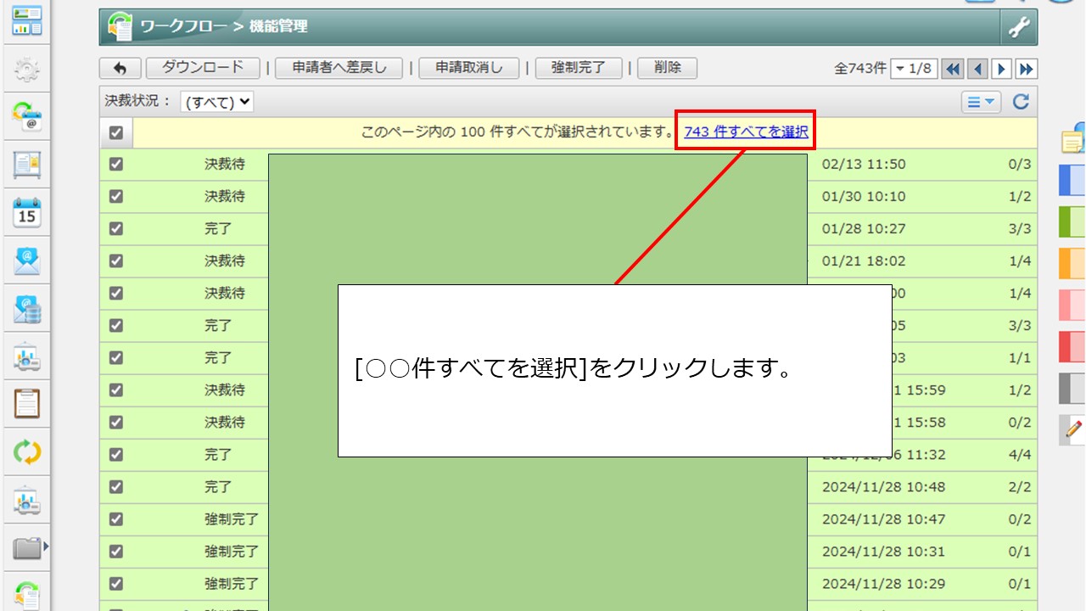Viewport: 1086px width, 611px height.
Task: Uncheck the row dated 02/13 11:50
Action: [x=116, y=165]
